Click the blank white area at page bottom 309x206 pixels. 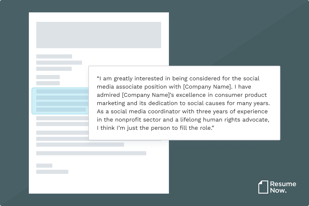tap(98, 184)
